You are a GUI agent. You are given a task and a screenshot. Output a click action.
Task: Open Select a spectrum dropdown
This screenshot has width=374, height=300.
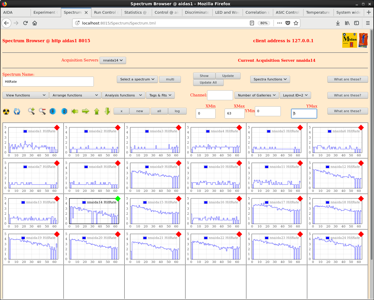tap(137, 79)
